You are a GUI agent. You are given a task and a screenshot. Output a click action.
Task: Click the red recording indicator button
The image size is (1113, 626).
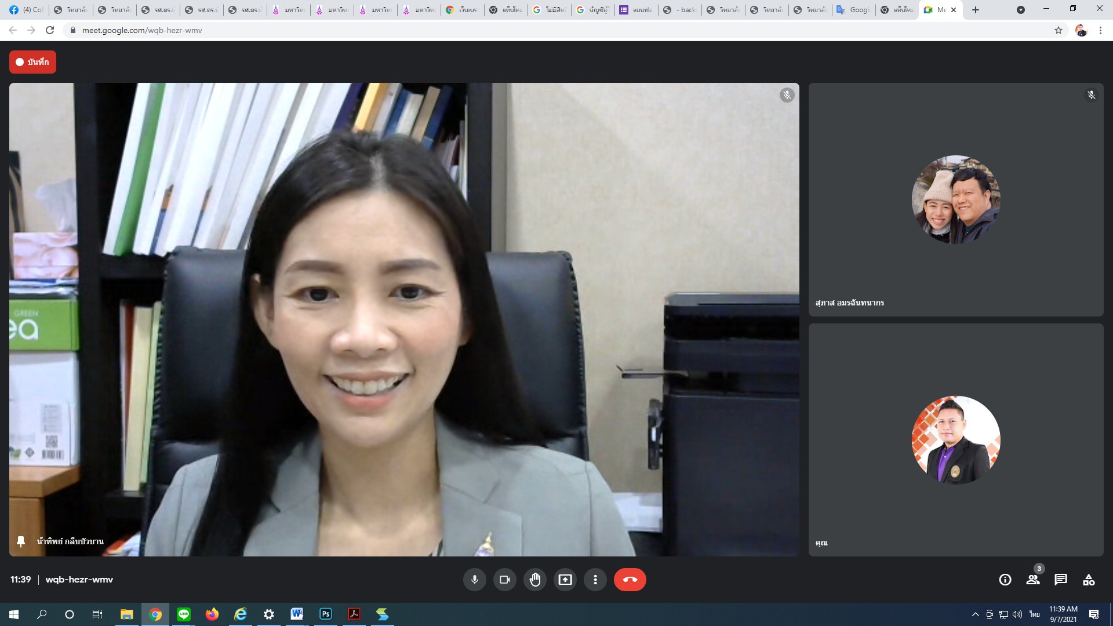coord(32,62)
